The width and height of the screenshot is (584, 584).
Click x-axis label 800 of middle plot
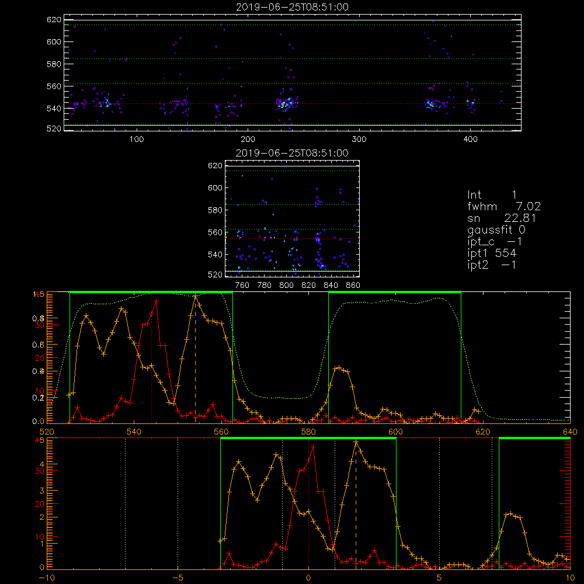click(x=286, y=286)
